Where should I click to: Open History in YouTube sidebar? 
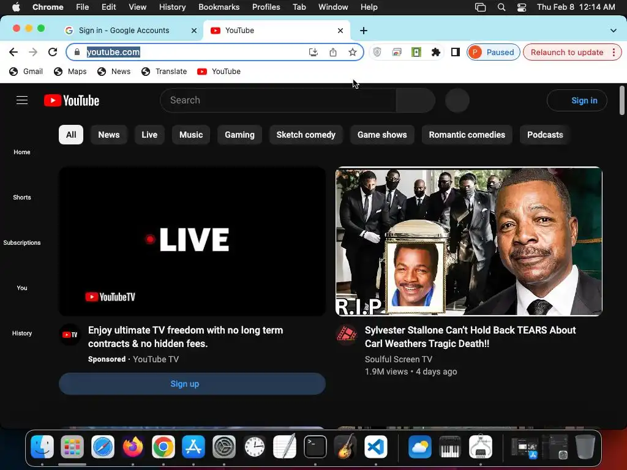click(22, 334)
